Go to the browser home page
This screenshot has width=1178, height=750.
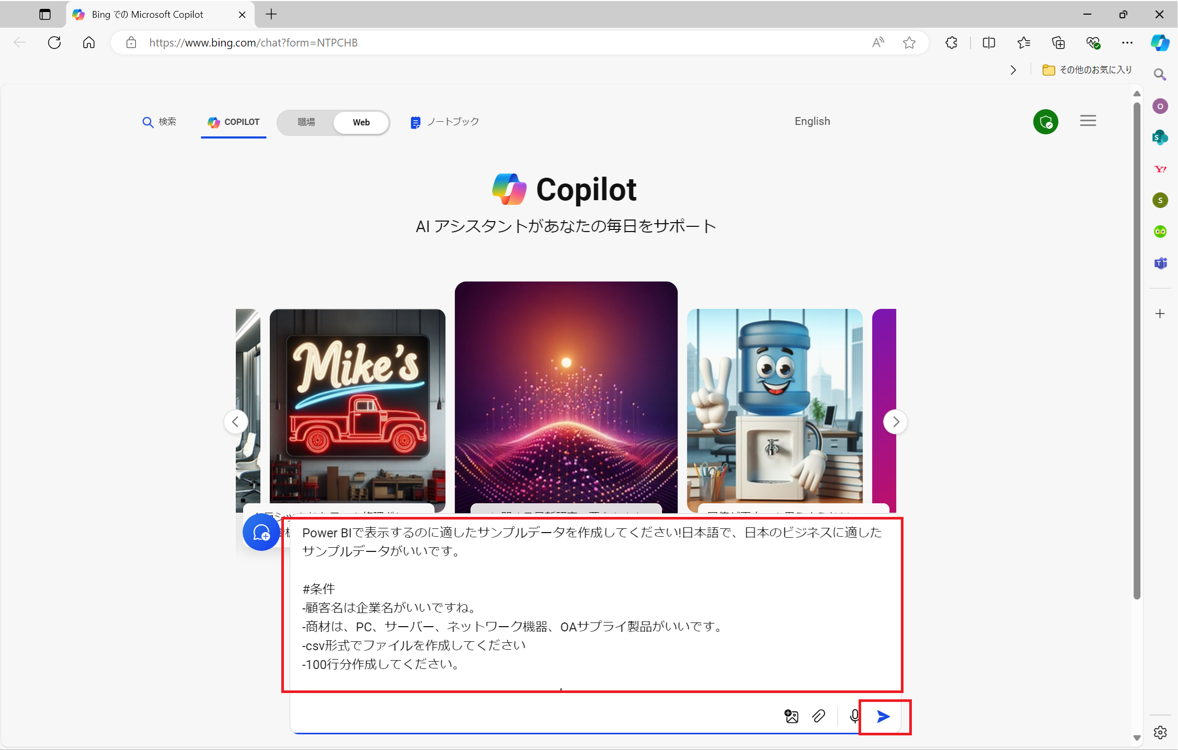(89, 42)
